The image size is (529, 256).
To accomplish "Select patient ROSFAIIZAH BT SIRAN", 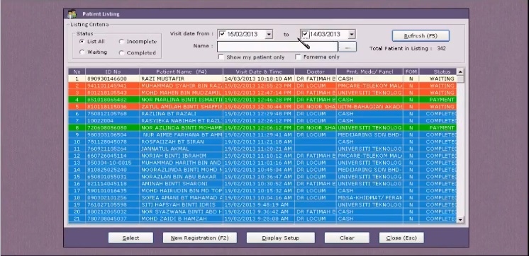I will pos(262,141).
